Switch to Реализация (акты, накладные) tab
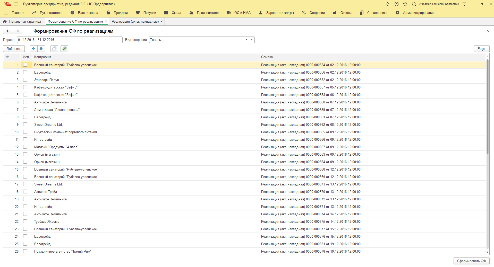Screen dimensions: 494x267 coord(135,22)
